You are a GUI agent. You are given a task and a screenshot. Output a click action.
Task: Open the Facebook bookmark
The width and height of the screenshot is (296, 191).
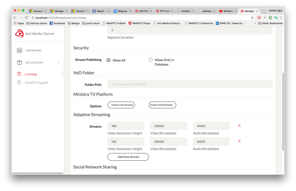pyautogui.click(x=57, y=23)
